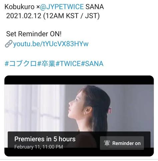Click the word "SANA" after the mention
The height and width of the screenshot is (161, 158).
click(95, 7)
